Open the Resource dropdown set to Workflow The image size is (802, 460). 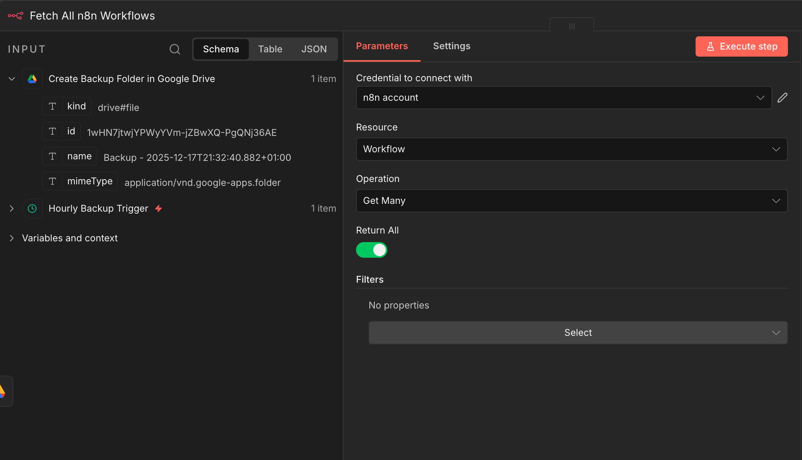click(572, 149)
